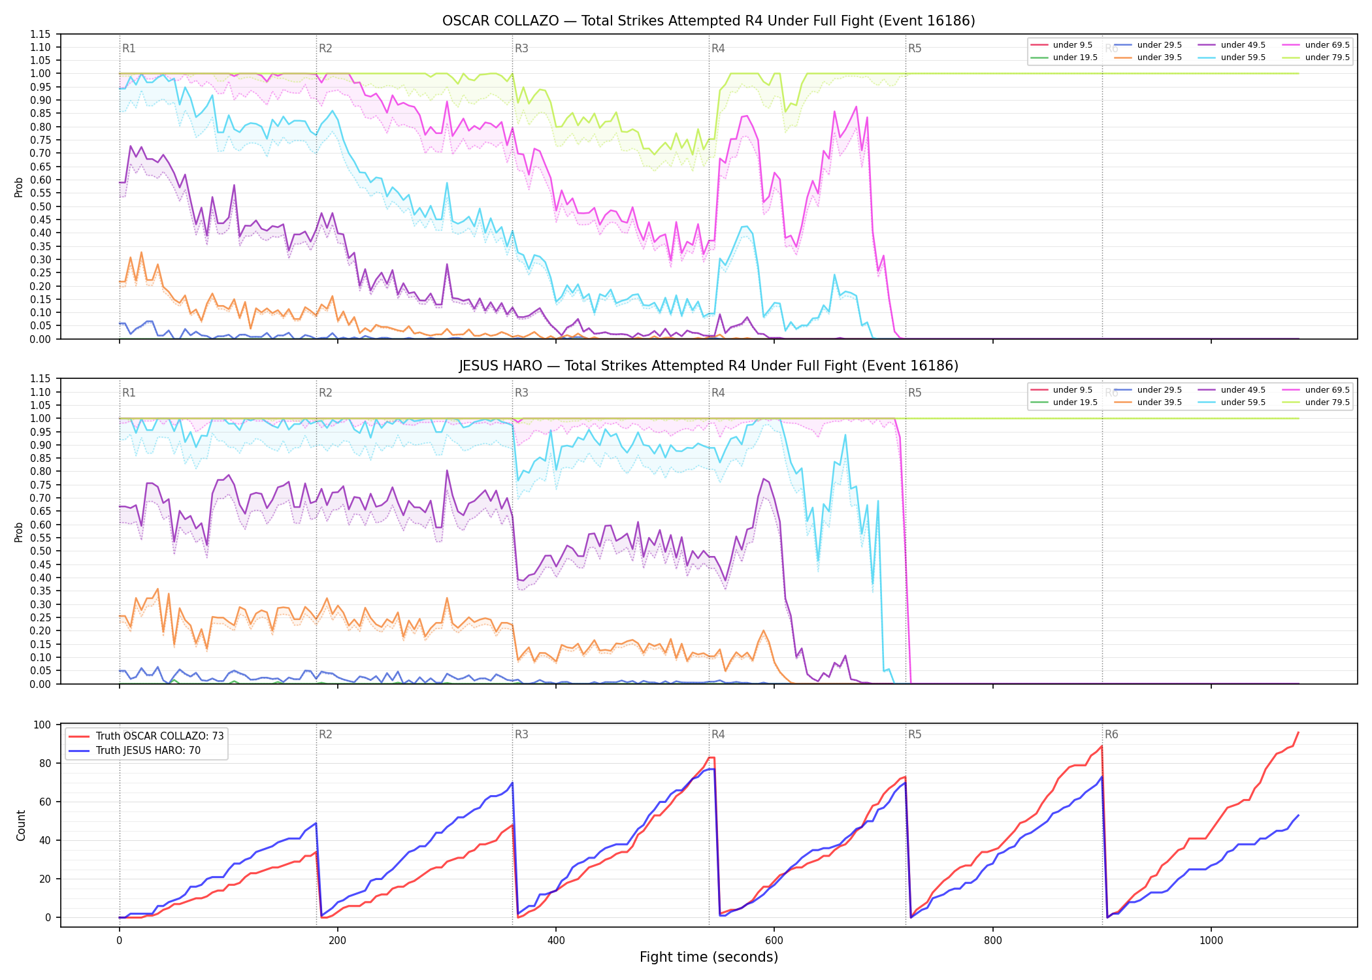Select R2 round label in Jesus Haro chart

point(325,393)
